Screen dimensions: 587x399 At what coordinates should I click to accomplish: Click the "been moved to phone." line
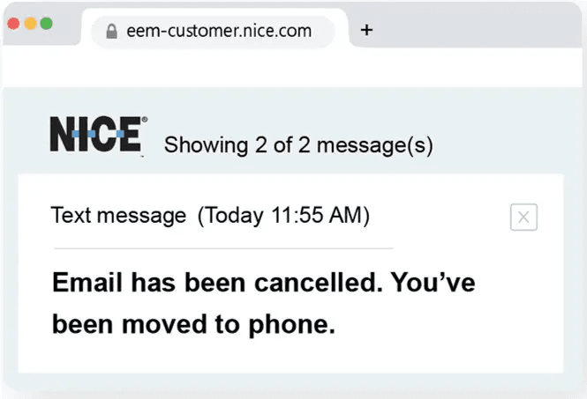click(x=194, y=324)
